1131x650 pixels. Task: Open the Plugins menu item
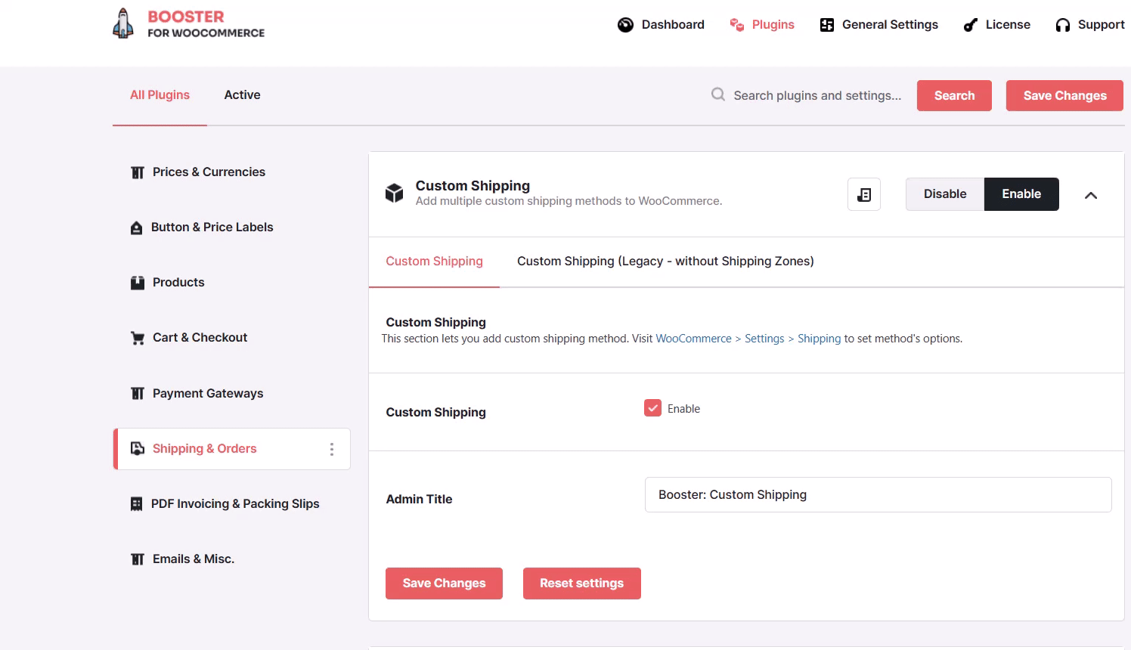762,25
